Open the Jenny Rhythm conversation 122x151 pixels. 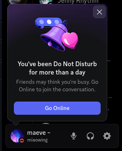tap(78, 2)
